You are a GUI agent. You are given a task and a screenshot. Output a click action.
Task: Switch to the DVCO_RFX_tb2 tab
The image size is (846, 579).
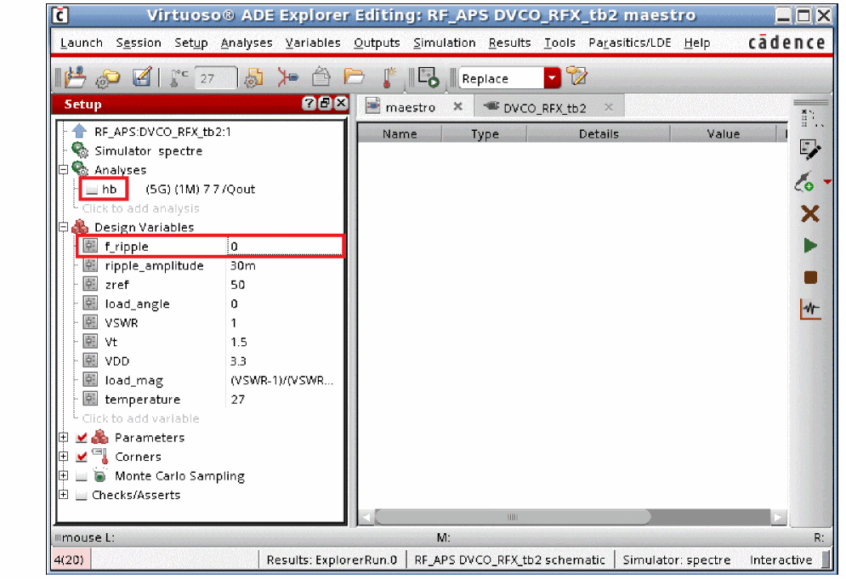click(x=544, y=108)
